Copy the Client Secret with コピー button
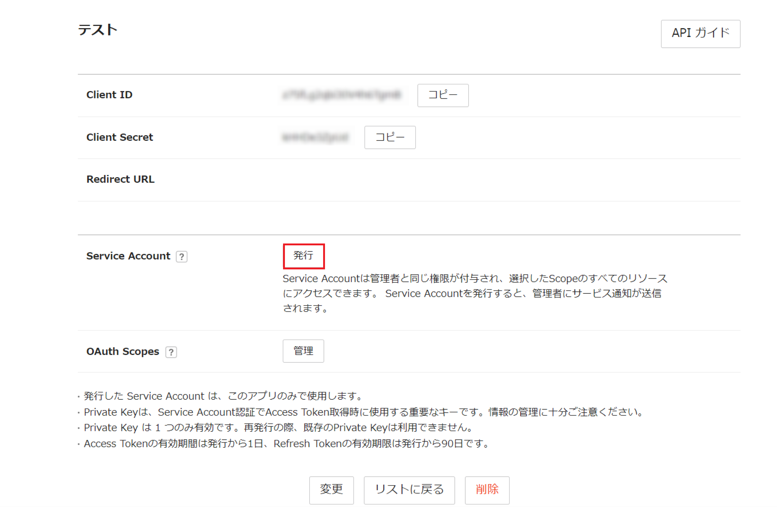This screenshot has width=777, height=507. coord(390,137)
